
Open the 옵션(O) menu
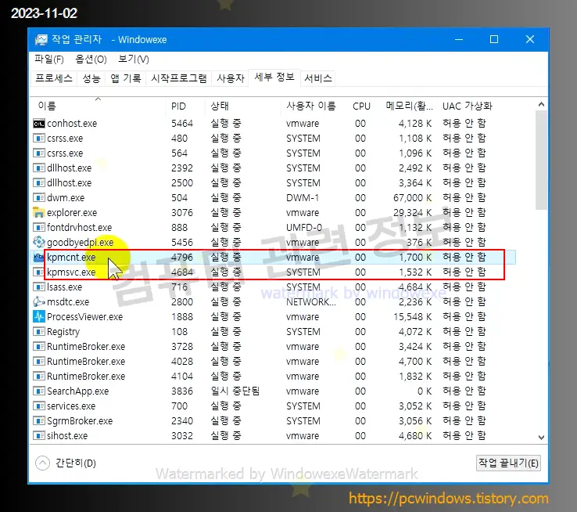(91, 59)
